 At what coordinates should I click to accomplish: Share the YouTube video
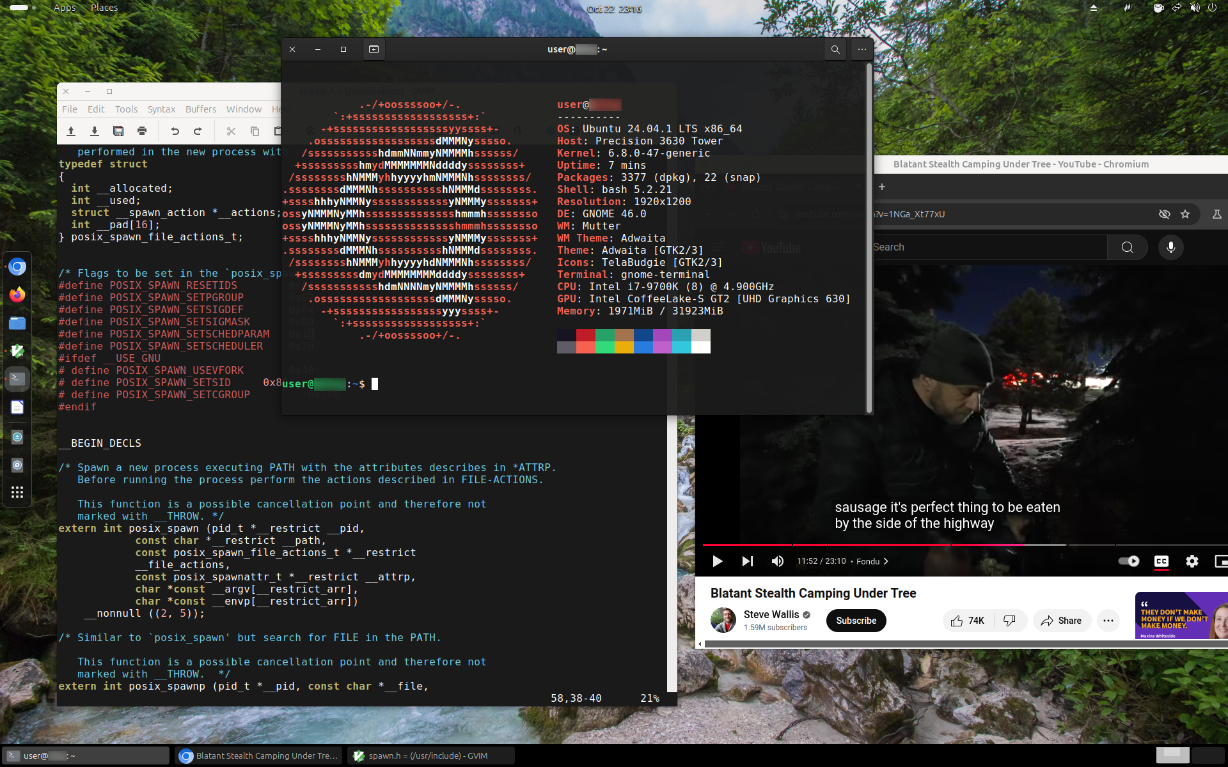pyautogui.click(x=1062, y=621)
